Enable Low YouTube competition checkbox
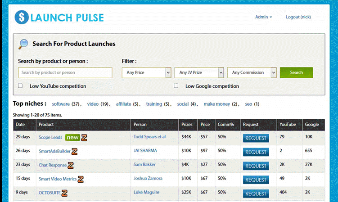The height and width of the screenshot is (202, 338). coord(20,85)
